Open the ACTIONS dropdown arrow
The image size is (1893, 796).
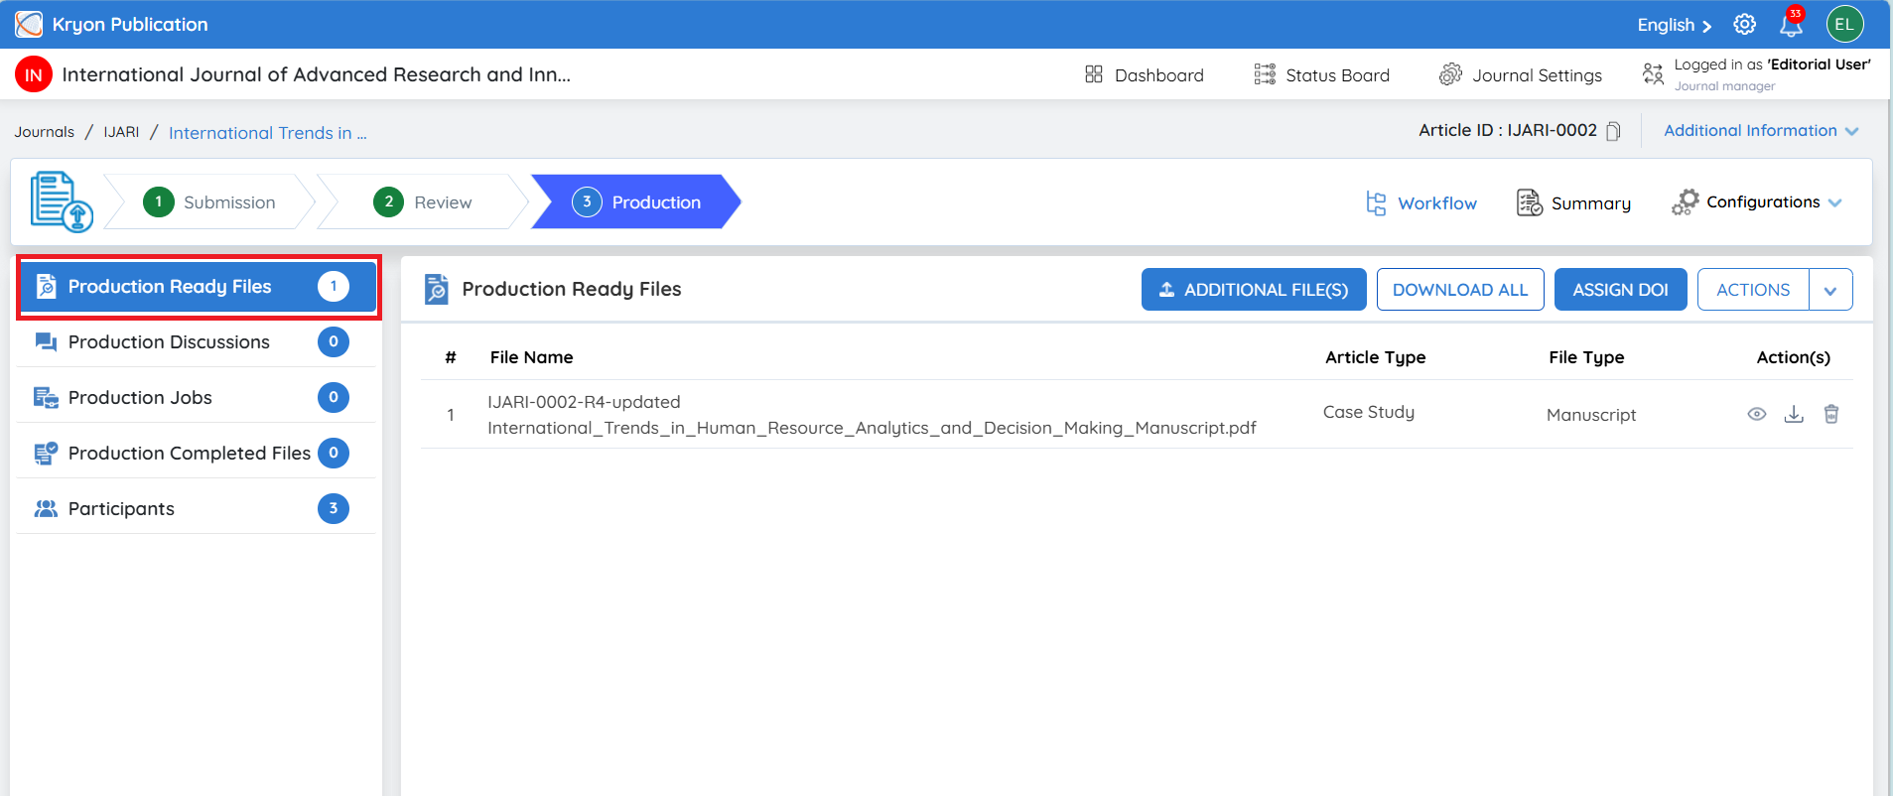tap(1830, 290)
